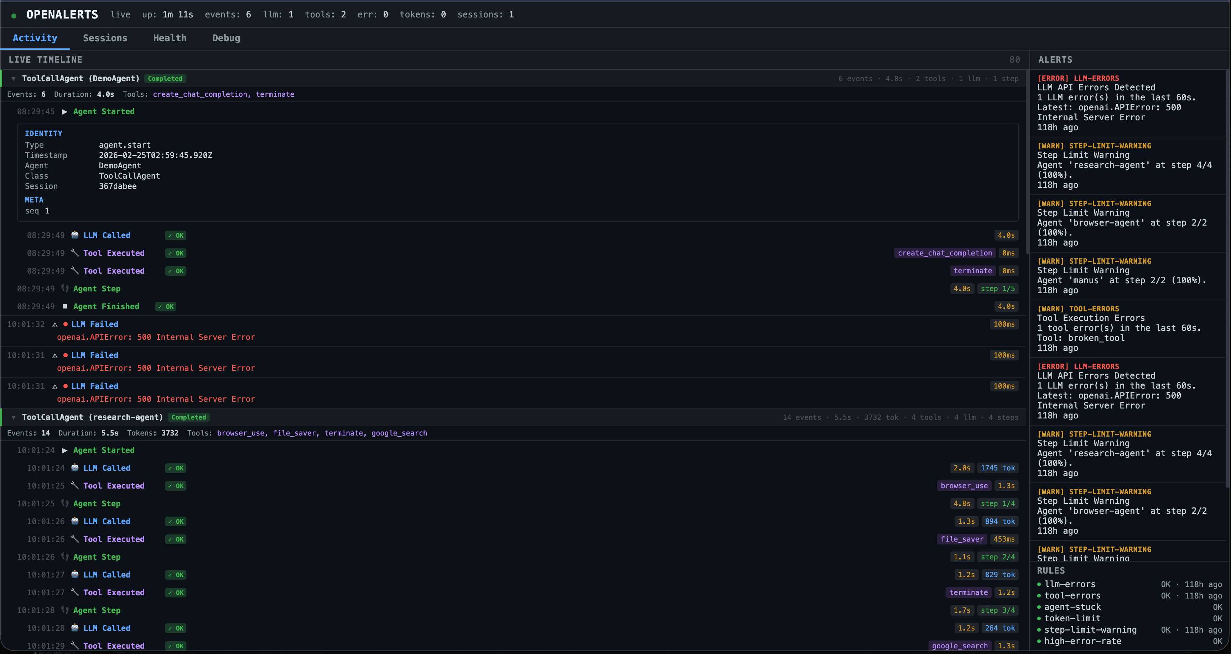Collapse the ToolCallAgent (research-agent) section

click(14, 417)
